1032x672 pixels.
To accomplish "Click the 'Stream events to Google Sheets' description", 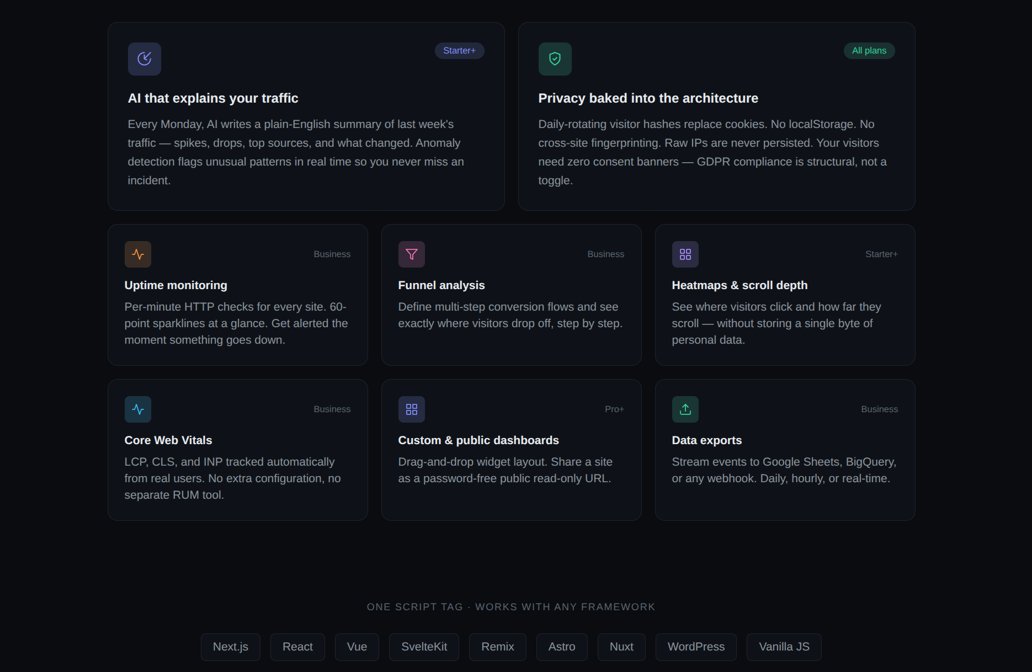I will [784, 470].
